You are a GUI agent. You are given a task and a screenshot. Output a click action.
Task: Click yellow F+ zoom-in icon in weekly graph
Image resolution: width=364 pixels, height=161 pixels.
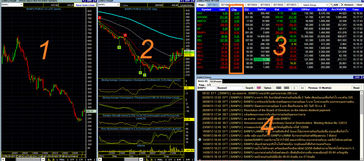pyautogui.click(x=49, y=159)
